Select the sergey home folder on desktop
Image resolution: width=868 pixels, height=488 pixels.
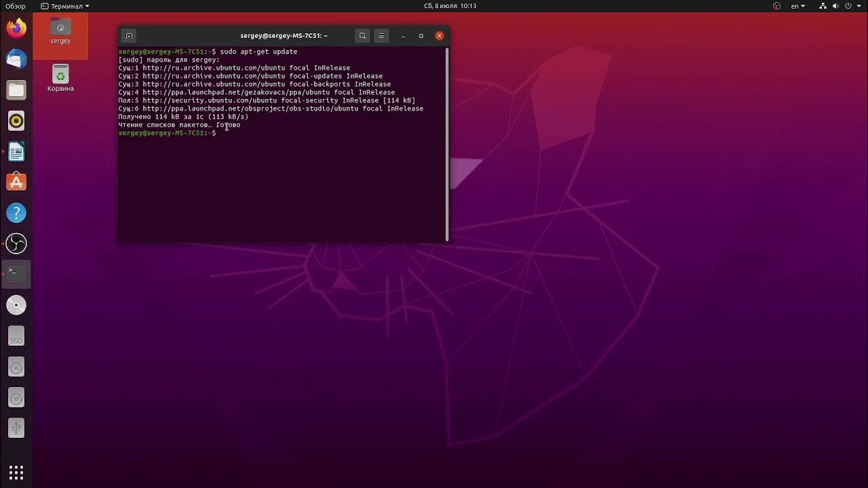[x=60, y=31]
